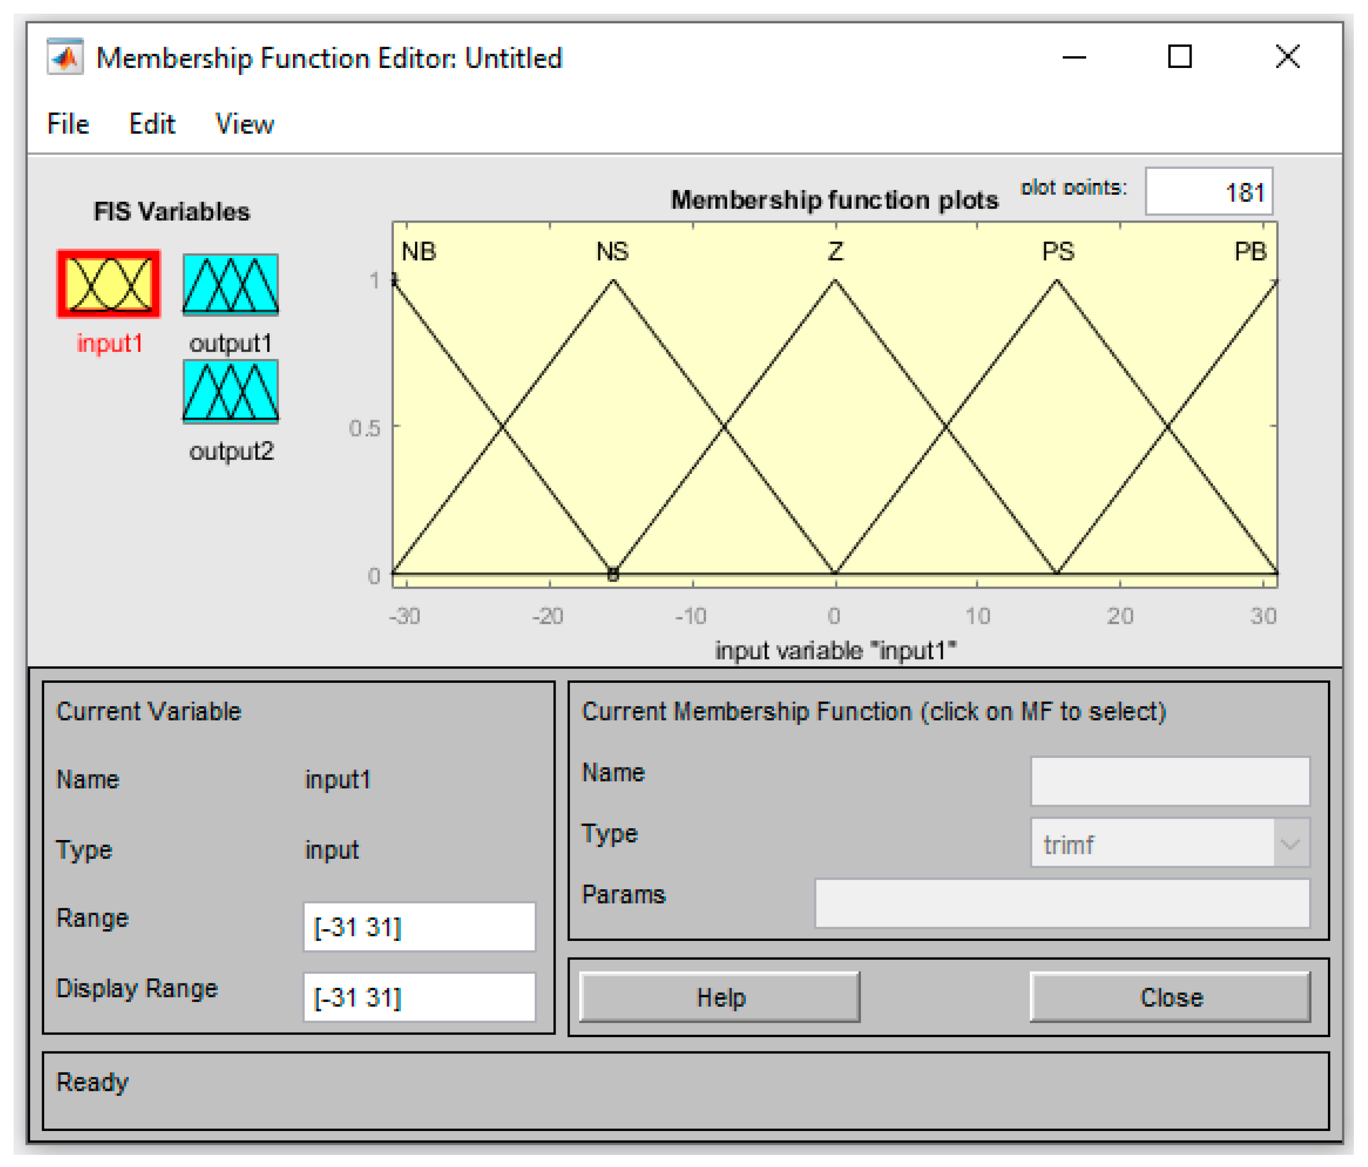This screenshot has width=1368, height=1167.
Task: Click the Display Range input field
Action: click(419, 997)
